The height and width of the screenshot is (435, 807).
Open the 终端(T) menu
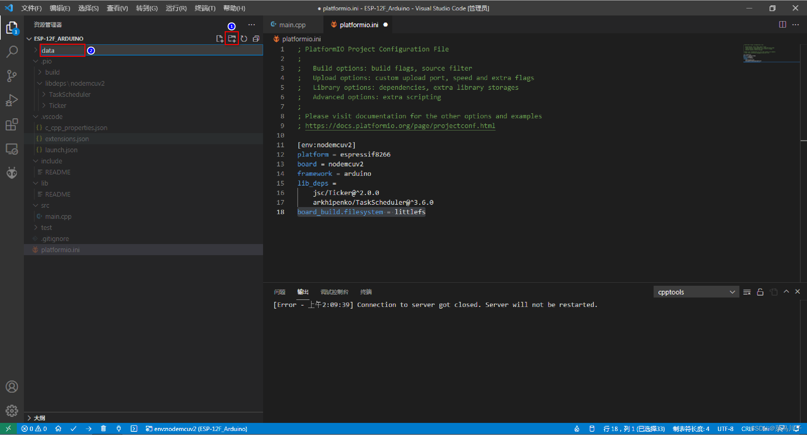(x=205, y=8)
